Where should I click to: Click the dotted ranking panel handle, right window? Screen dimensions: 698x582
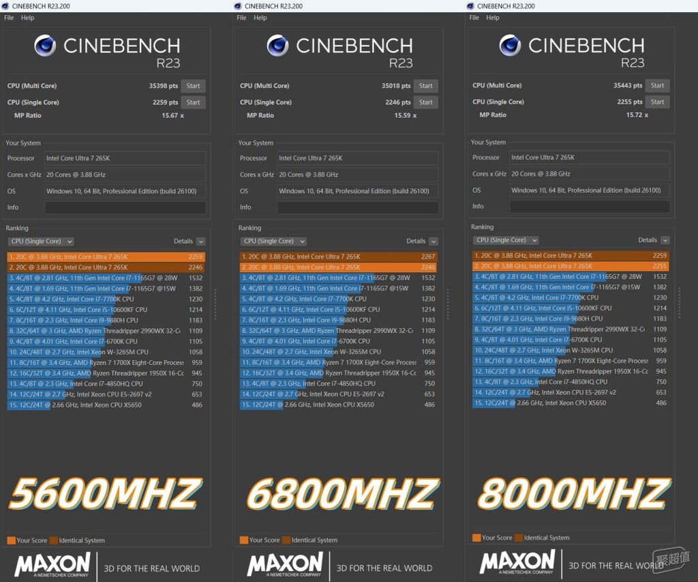point(680,303)
